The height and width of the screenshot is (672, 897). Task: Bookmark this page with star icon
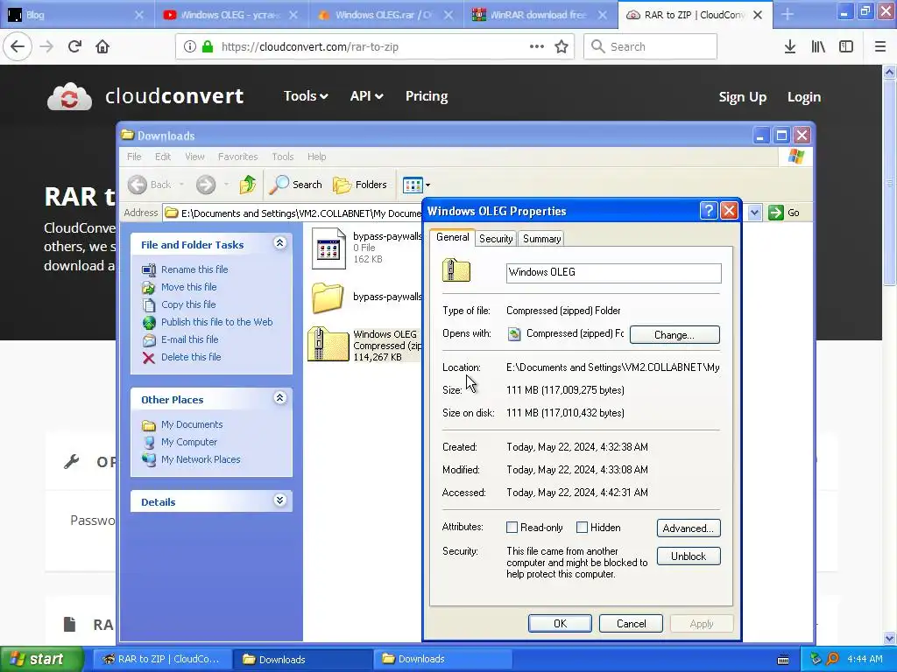coord(562,46)
